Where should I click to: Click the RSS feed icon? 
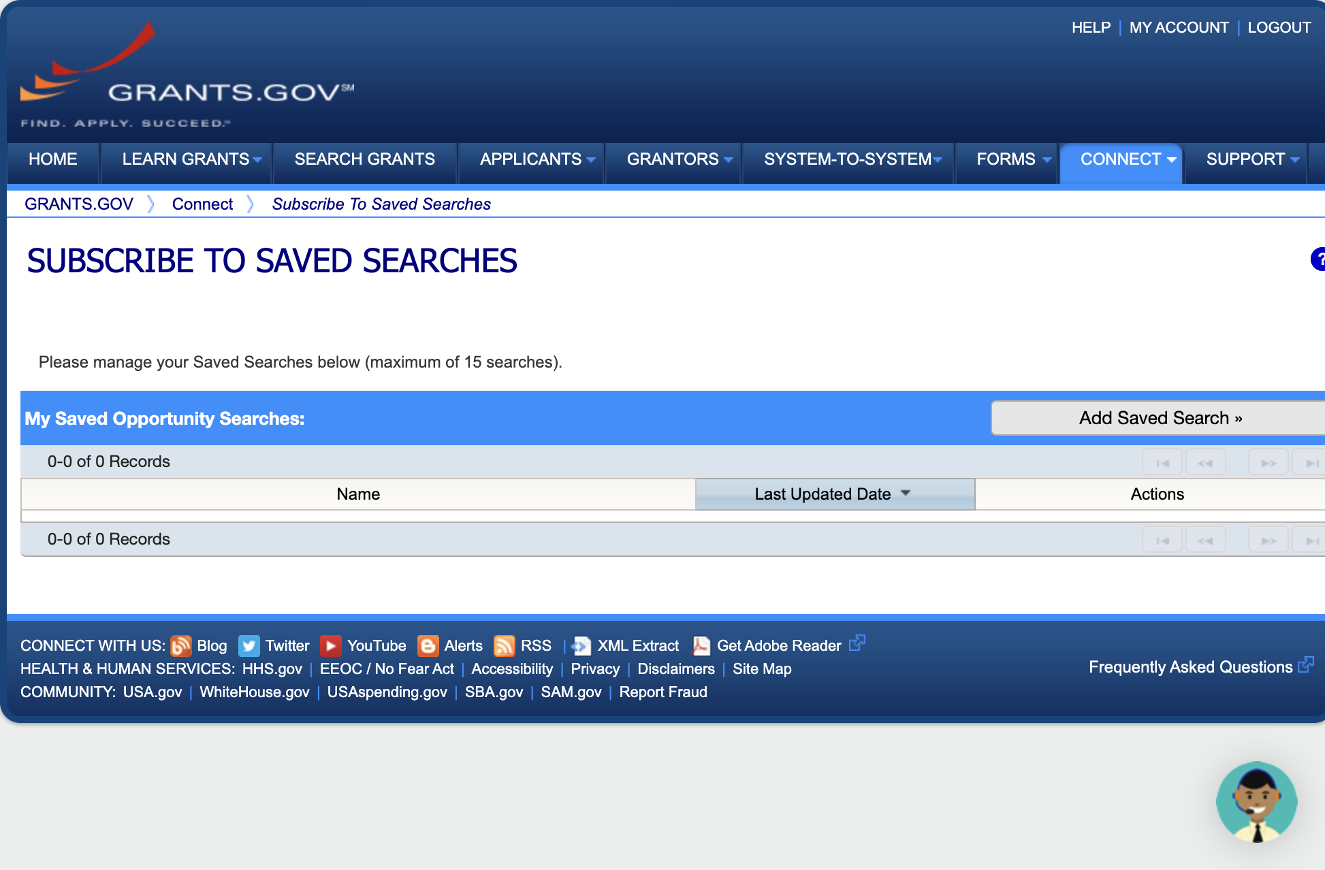pos(505,645)
